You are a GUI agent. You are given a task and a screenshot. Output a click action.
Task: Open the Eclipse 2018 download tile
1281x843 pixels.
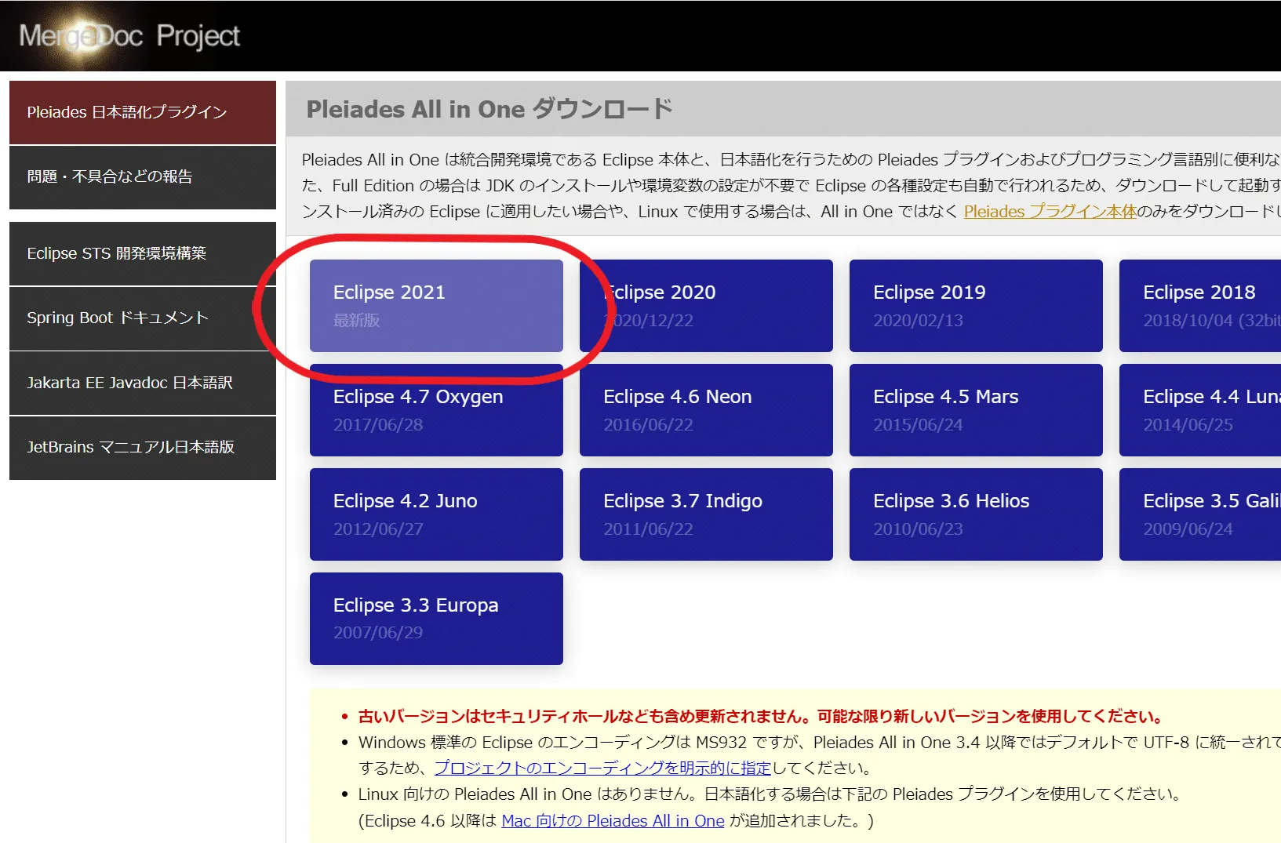pos(1200,306)
